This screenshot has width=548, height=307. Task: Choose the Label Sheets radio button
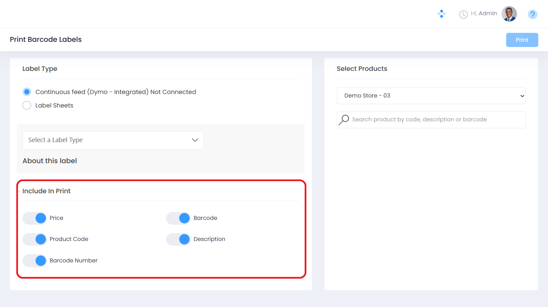point(27,105)
